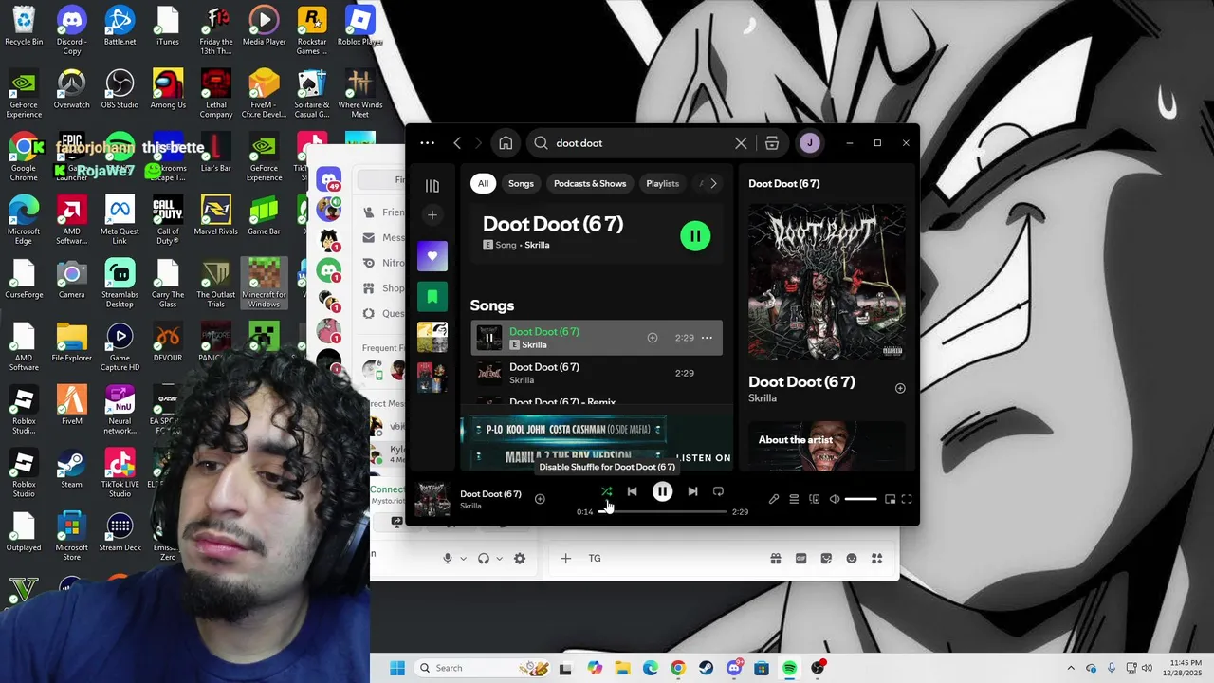Screen dimensions: 1214x683
Task: Select the Playlists filter chip
Action: [662, 183]
